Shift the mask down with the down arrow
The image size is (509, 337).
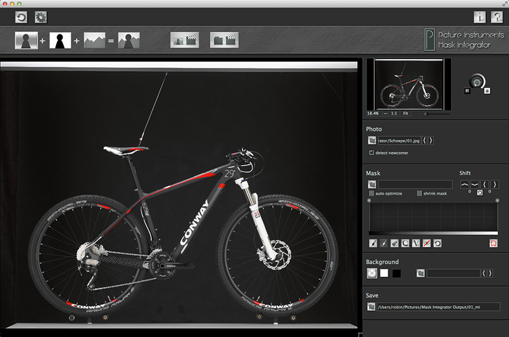(x=474, y=185)
